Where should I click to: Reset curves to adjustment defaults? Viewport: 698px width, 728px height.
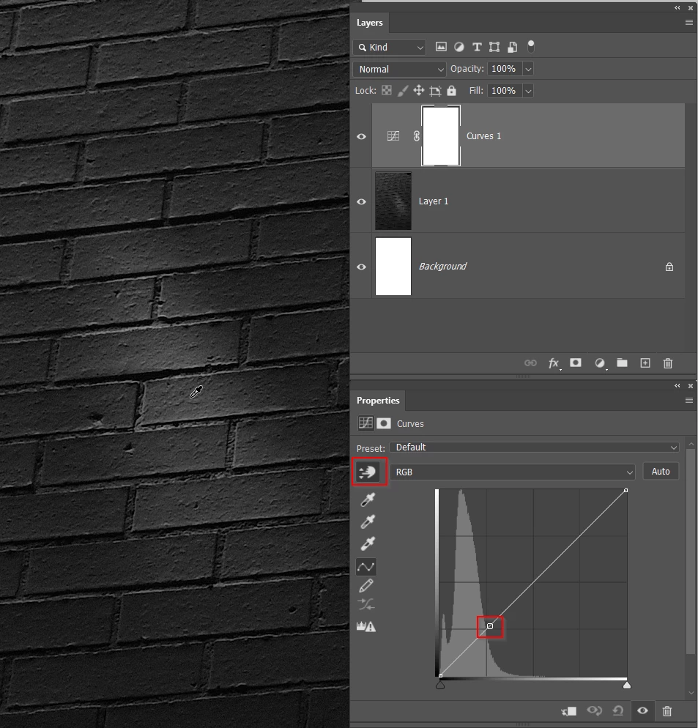618,711
